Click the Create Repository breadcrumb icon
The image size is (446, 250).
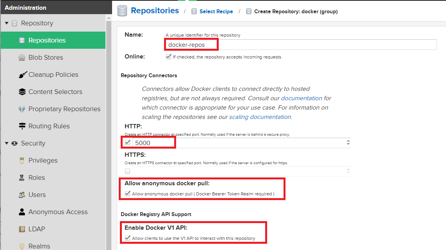point(249,11)
